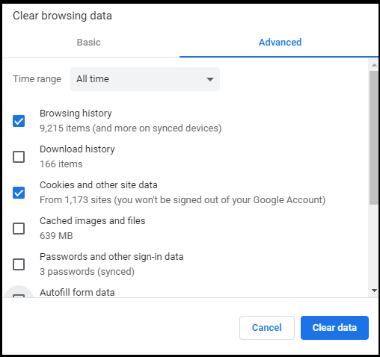Image resolution: width=380 pixels, height=357 pixels.
Task: Switch to the Basic tab
Action: point(88,43)
